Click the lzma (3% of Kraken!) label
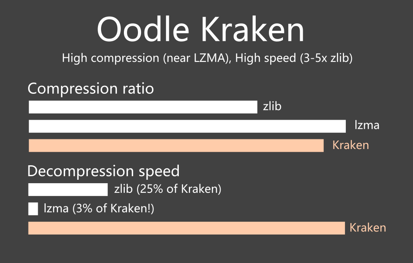The image size is (413, 263). coord(99,208)
